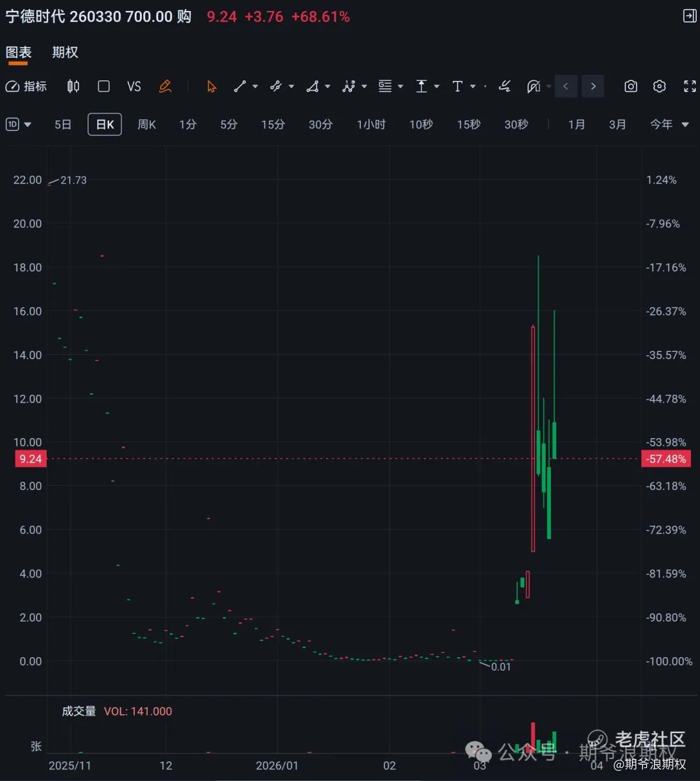Viewport: 700px width, 781px height.
Task: Click the eraser clear drawings icon
Action: (x=504, y=86)
